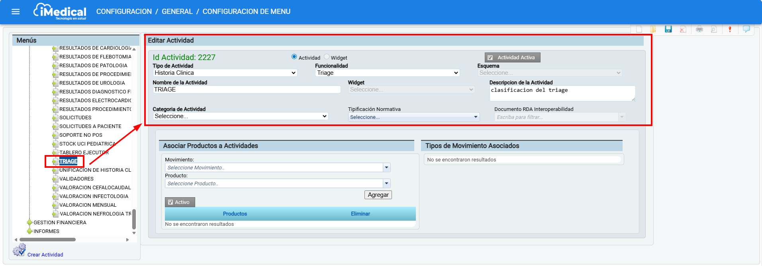This screenshot has height=266, width=762.
Task: Click the Menús panel horizontal scrollbar
Action: click(48, 239)
